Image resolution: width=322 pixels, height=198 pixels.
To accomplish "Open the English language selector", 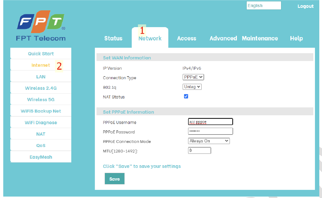I will (x=263, y=6).
